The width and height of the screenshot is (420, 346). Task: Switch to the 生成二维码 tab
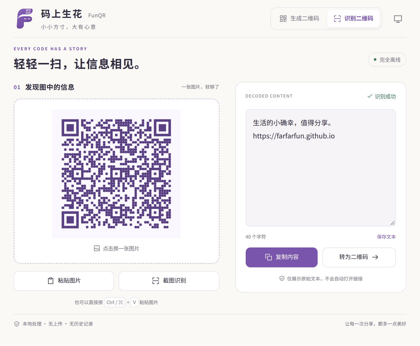click(300, 19)
